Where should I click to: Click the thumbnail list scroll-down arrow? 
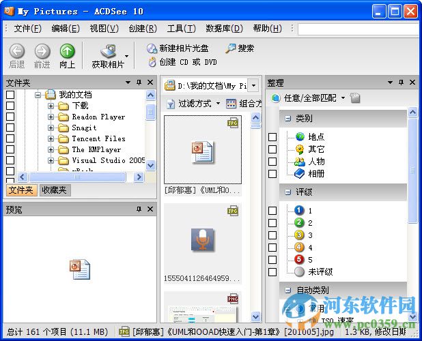pyautogui.click(x=255, y=317)
